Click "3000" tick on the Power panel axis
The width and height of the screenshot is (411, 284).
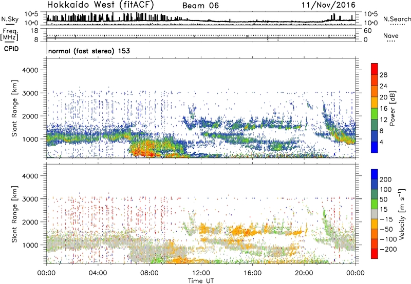pyautogui.click(x=30, y=93)
